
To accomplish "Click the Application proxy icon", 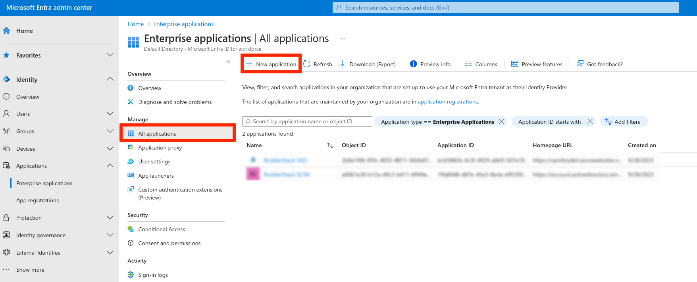I will pos(131,148).
